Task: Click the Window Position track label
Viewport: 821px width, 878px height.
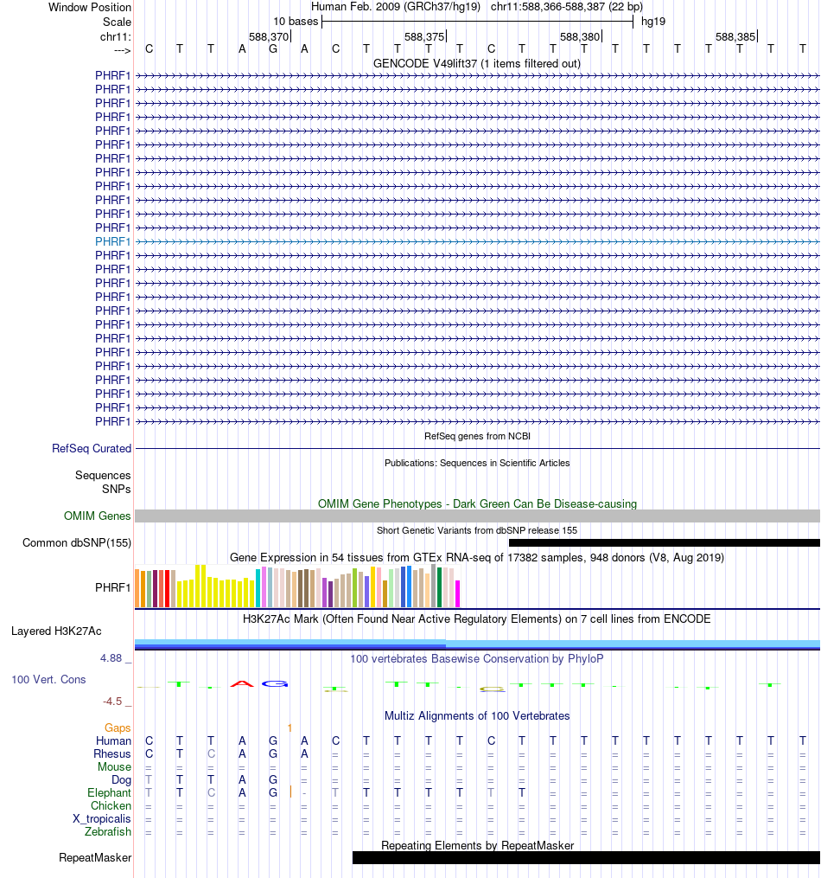Action: click(x=90, y=7)
